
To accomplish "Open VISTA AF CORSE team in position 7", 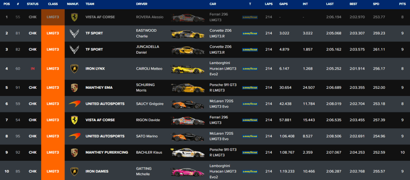I will point(100,120).
